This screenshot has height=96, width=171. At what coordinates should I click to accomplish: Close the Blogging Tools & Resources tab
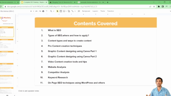(x=75, y=2)
